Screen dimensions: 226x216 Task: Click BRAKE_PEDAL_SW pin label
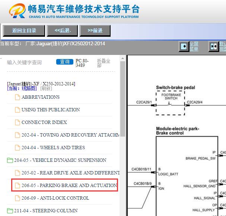[200, 158]
